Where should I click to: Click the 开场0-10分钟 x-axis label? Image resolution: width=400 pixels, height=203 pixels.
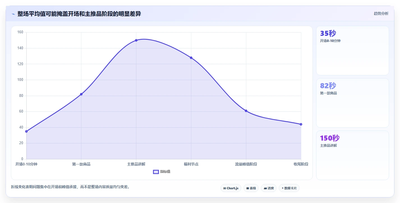pyautogui.click(x=26, y=164)
